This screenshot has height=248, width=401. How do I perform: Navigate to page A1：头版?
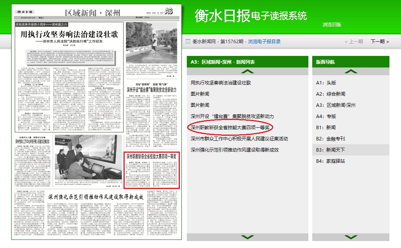pos(326,83)
